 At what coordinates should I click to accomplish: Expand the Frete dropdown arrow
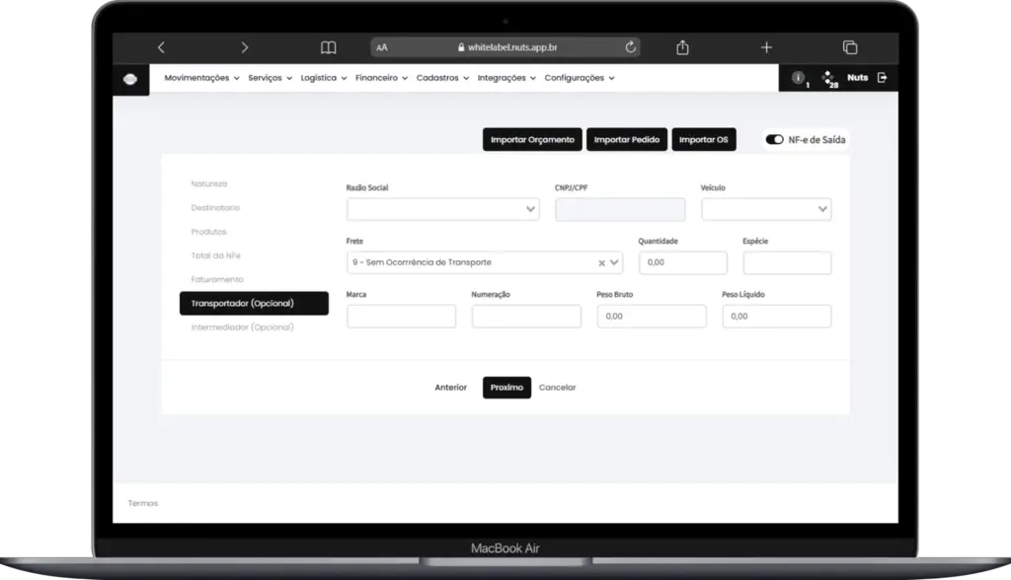point(614,262)
